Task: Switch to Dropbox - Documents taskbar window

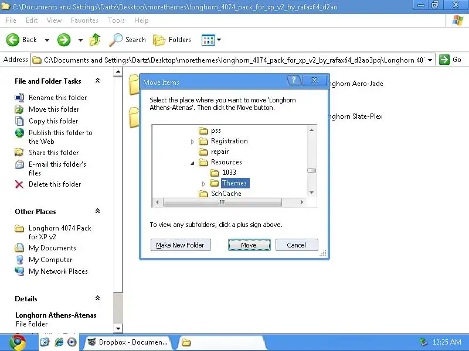Action: (x=128, y=342)
